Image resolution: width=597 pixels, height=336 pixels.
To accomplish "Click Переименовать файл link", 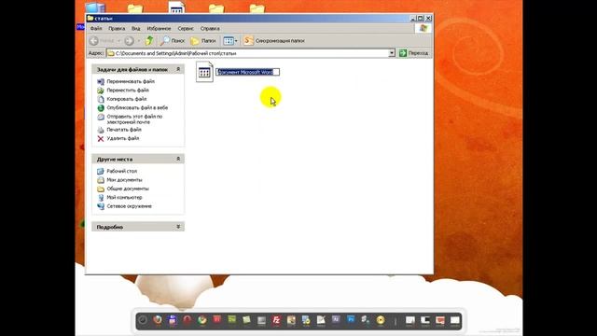I will click(x=131, y=81).
